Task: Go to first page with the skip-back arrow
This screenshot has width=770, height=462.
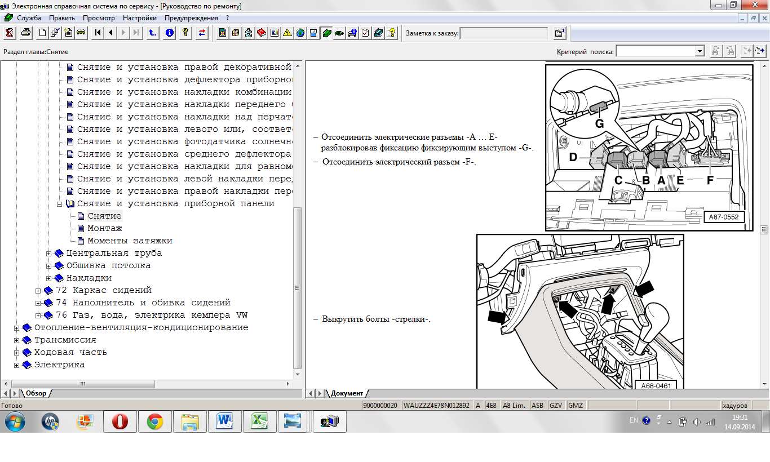Action: pos(98,33)
